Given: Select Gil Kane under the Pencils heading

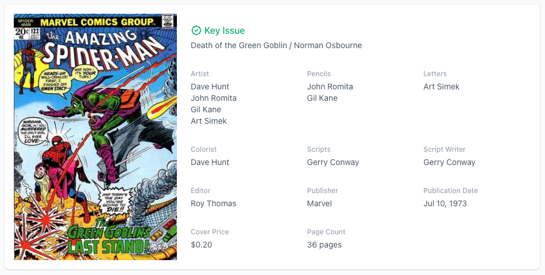Looking at the screenshot, I should [x=322, y=98].
